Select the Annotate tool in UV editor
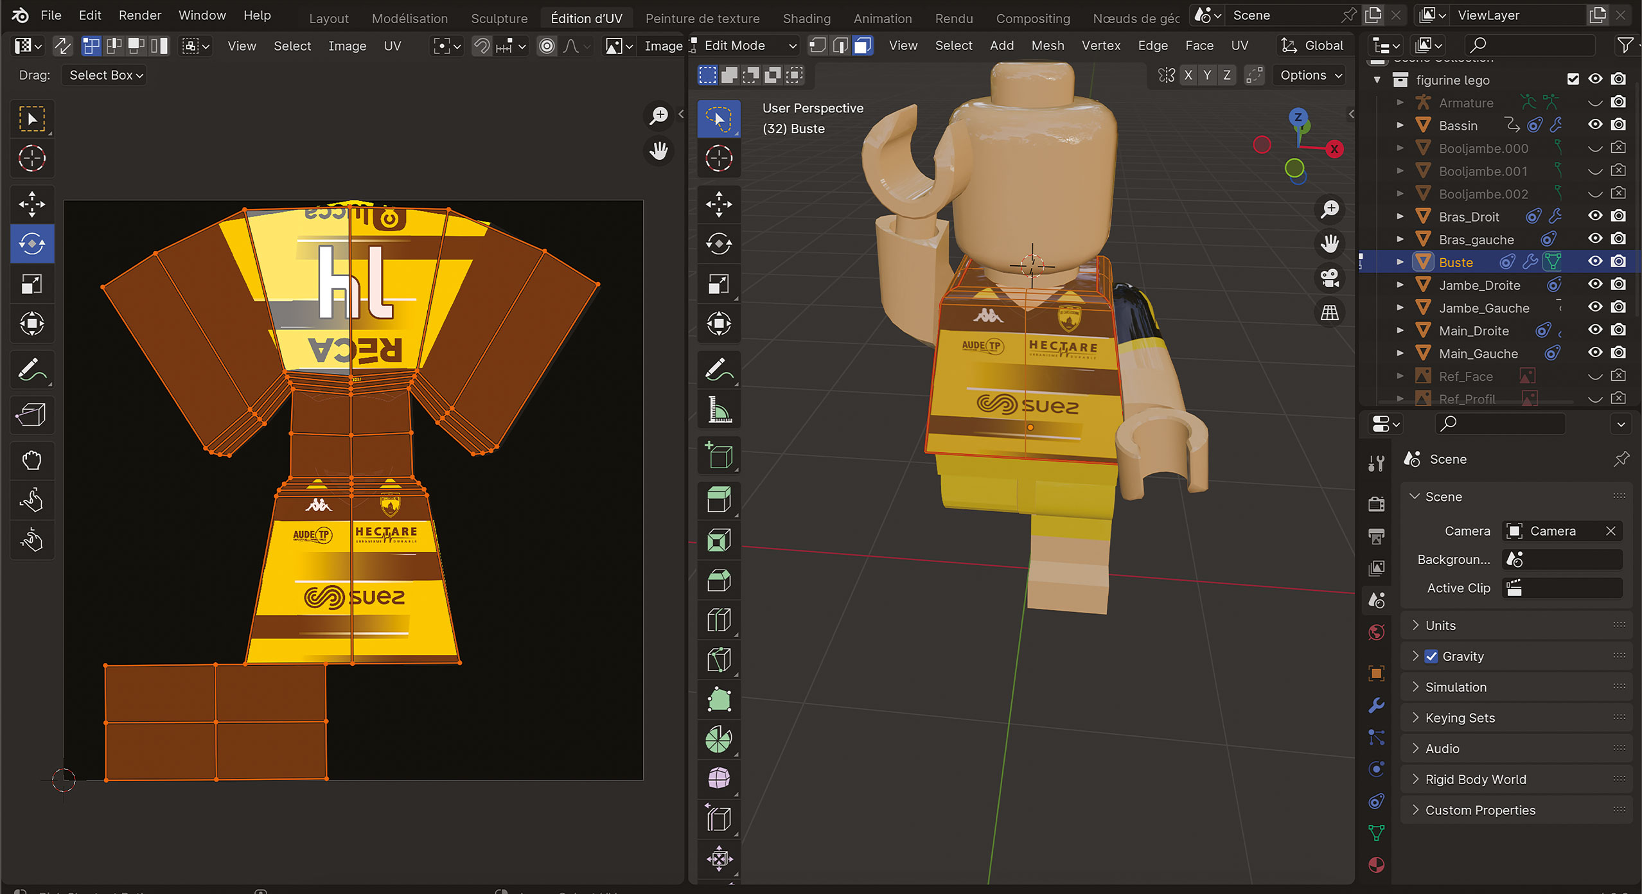 (x=32, y=370)
